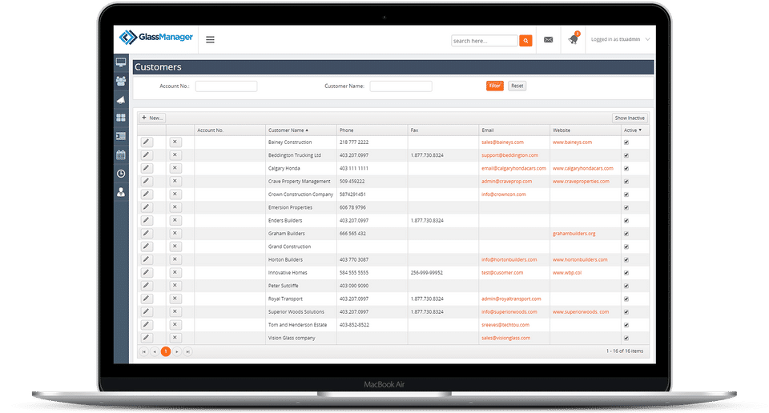Delete the Enders Builders row
Image resolution: width=769 pixels, height=413 pixels.
(x=175, y=220)
